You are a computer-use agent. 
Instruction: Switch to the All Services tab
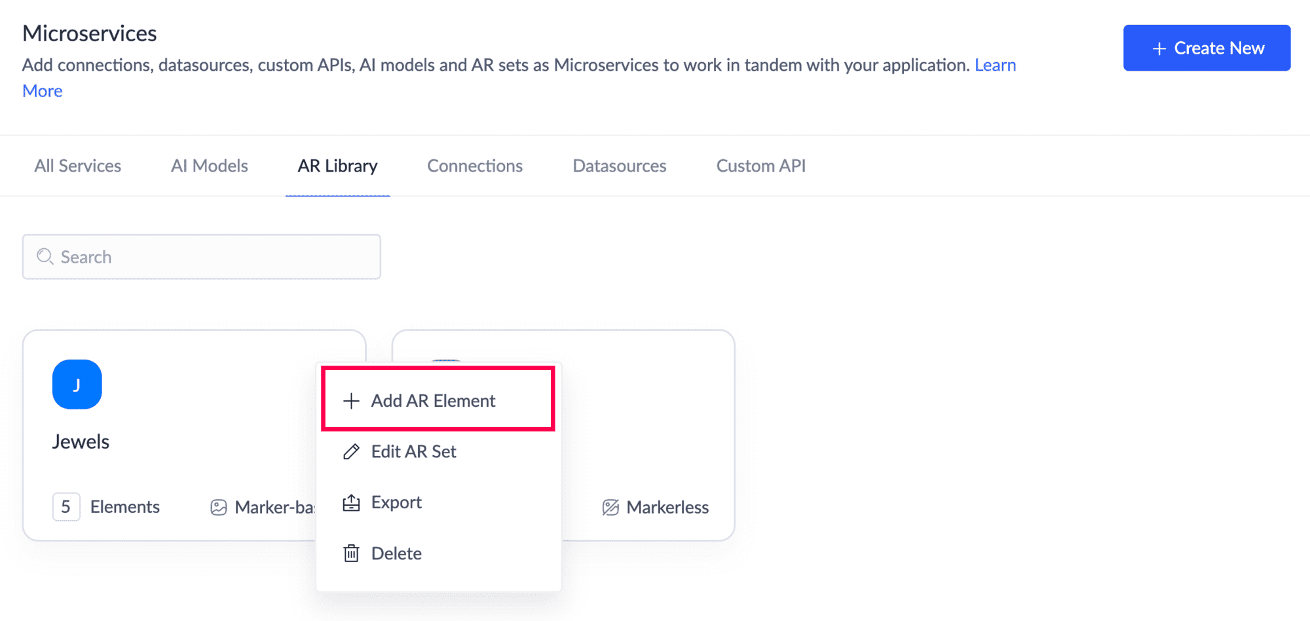(78, 166)
